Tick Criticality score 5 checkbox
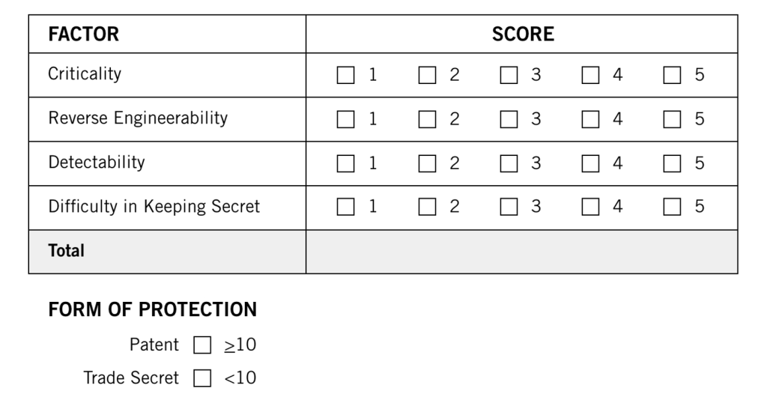Image resolution: width=767 pixels, height=409 pixels. pyautogui.click(x=672, y=75)
